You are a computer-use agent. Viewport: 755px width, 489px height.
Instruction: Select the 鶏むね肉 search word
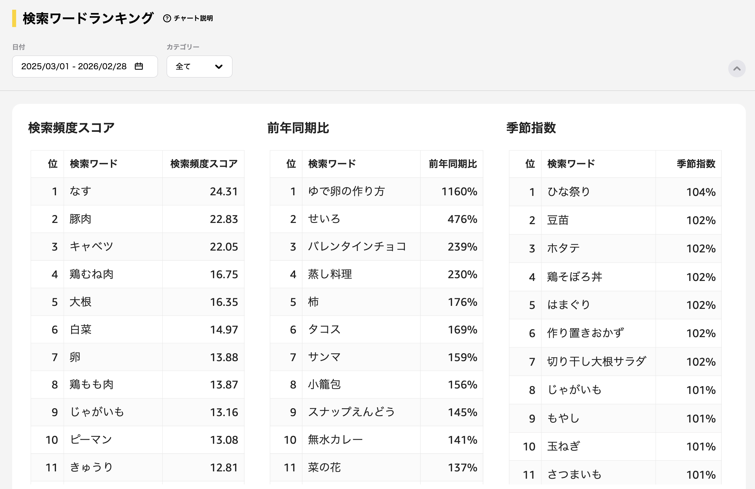pyautogui.click(x=91, y=274)
